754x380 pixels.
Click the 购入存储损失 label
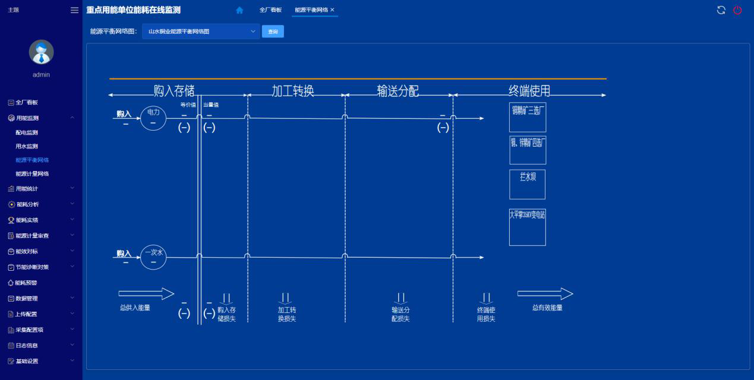point(226,314)
